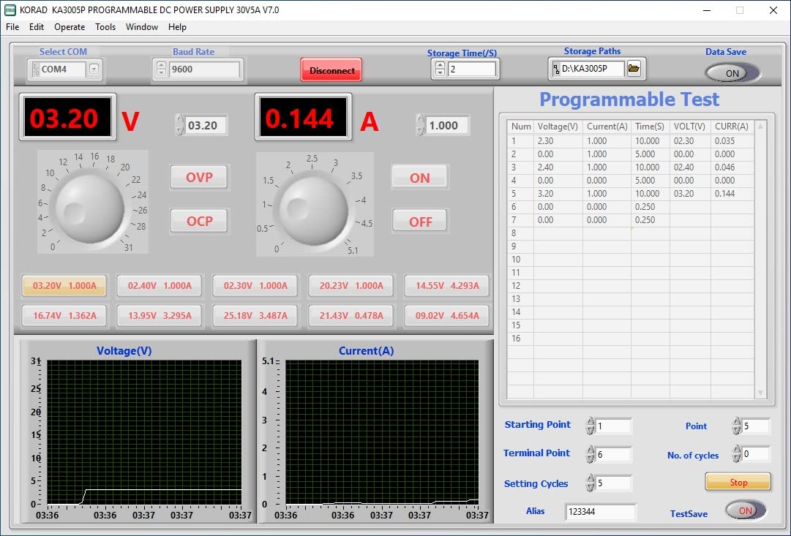Click the Point stepper arrows
791x536 pixels.
click(x=737, y=426)
